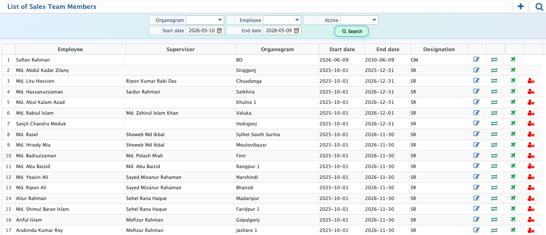Open the magnifier search icon at top right

coord(539,7)
